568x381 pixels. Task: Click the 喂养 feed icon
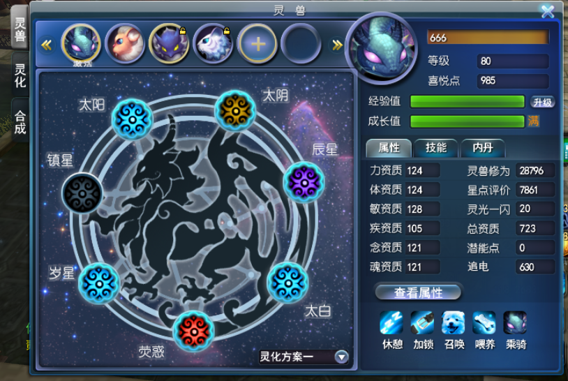484,322
